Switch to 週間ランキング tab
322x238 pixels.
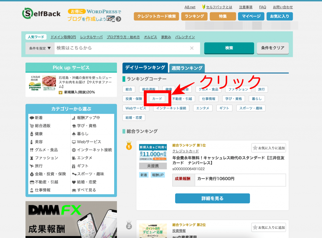coord(187,68)
